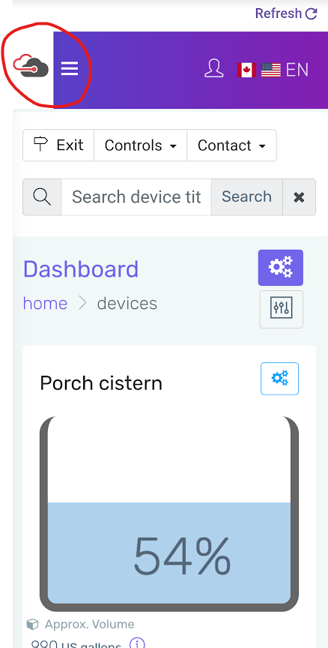Select the United States flag
The width and height of the screenshot is (328, 648).
(x=270, y=70)
